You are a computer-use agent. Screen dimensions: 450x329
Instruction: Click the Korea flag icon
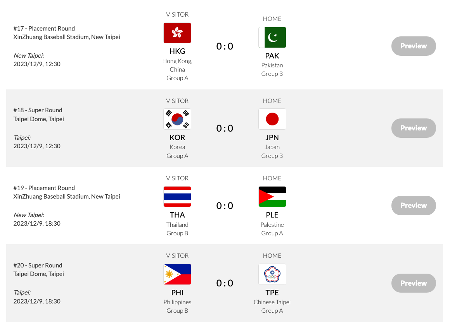[177, 119]
